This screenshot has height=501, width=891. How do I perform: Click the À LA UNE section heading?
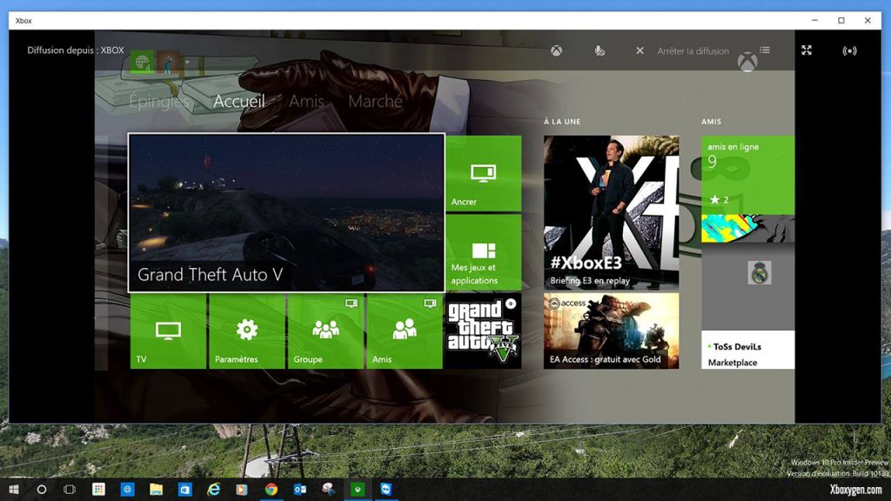[x=562, y=122]
